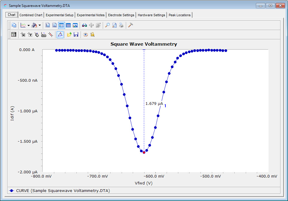Viewport: 288px width, 201px height.
Task: Expand the paint bucket color dropdown arrow
Action: point(40,26)
